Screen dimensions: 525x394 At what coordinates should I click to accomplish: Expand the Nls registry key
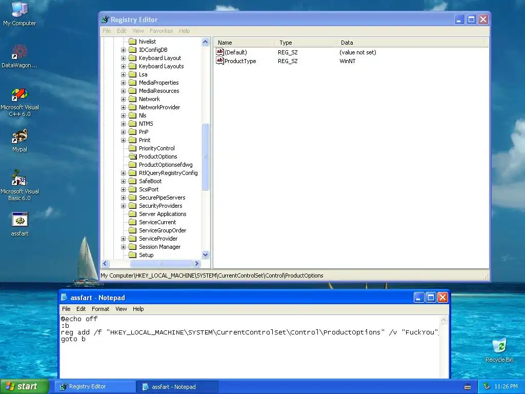[x=123, y=115]
